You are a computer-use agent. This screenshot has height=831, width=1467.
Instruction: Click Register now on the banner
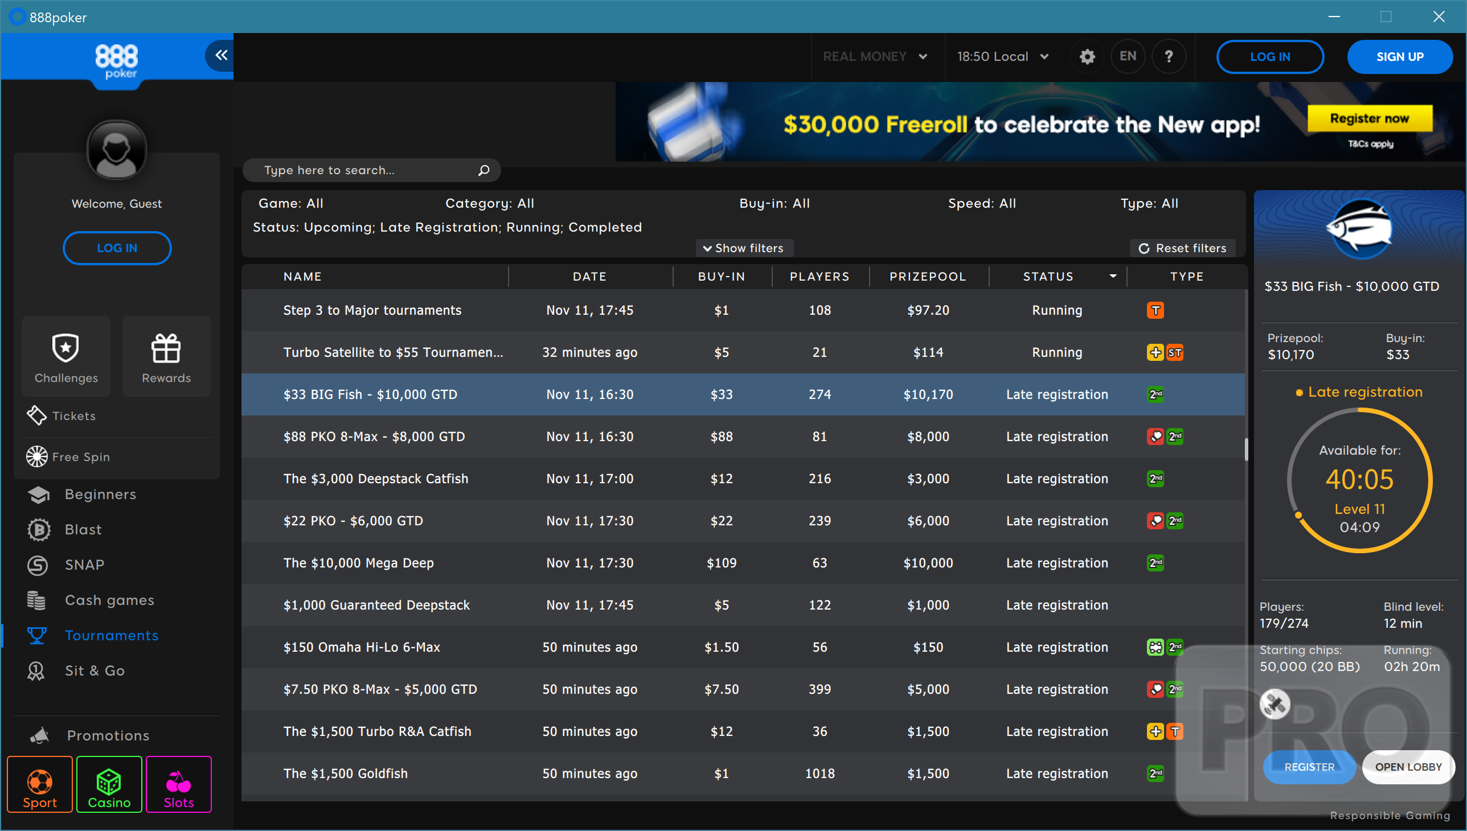1370,118
